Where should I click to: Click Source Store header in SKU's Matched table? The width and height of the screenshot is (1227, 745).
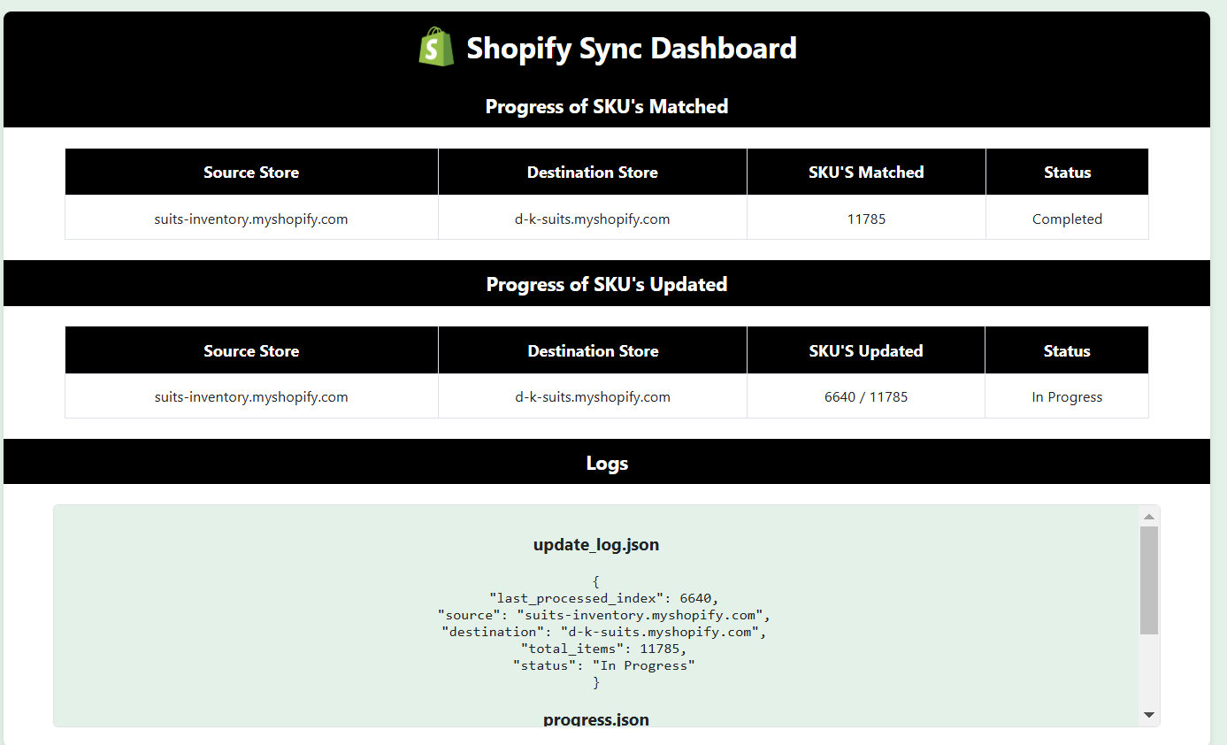[x=251, y=172]
